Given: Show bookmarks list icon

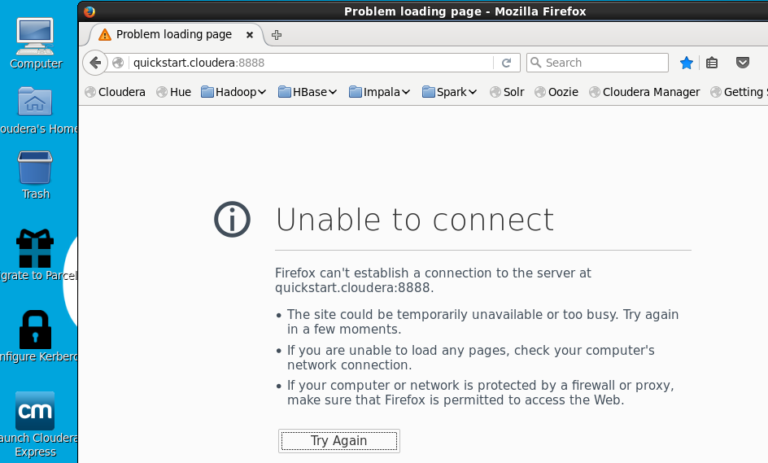Looking at the screenshot, I should click(712, 63).
